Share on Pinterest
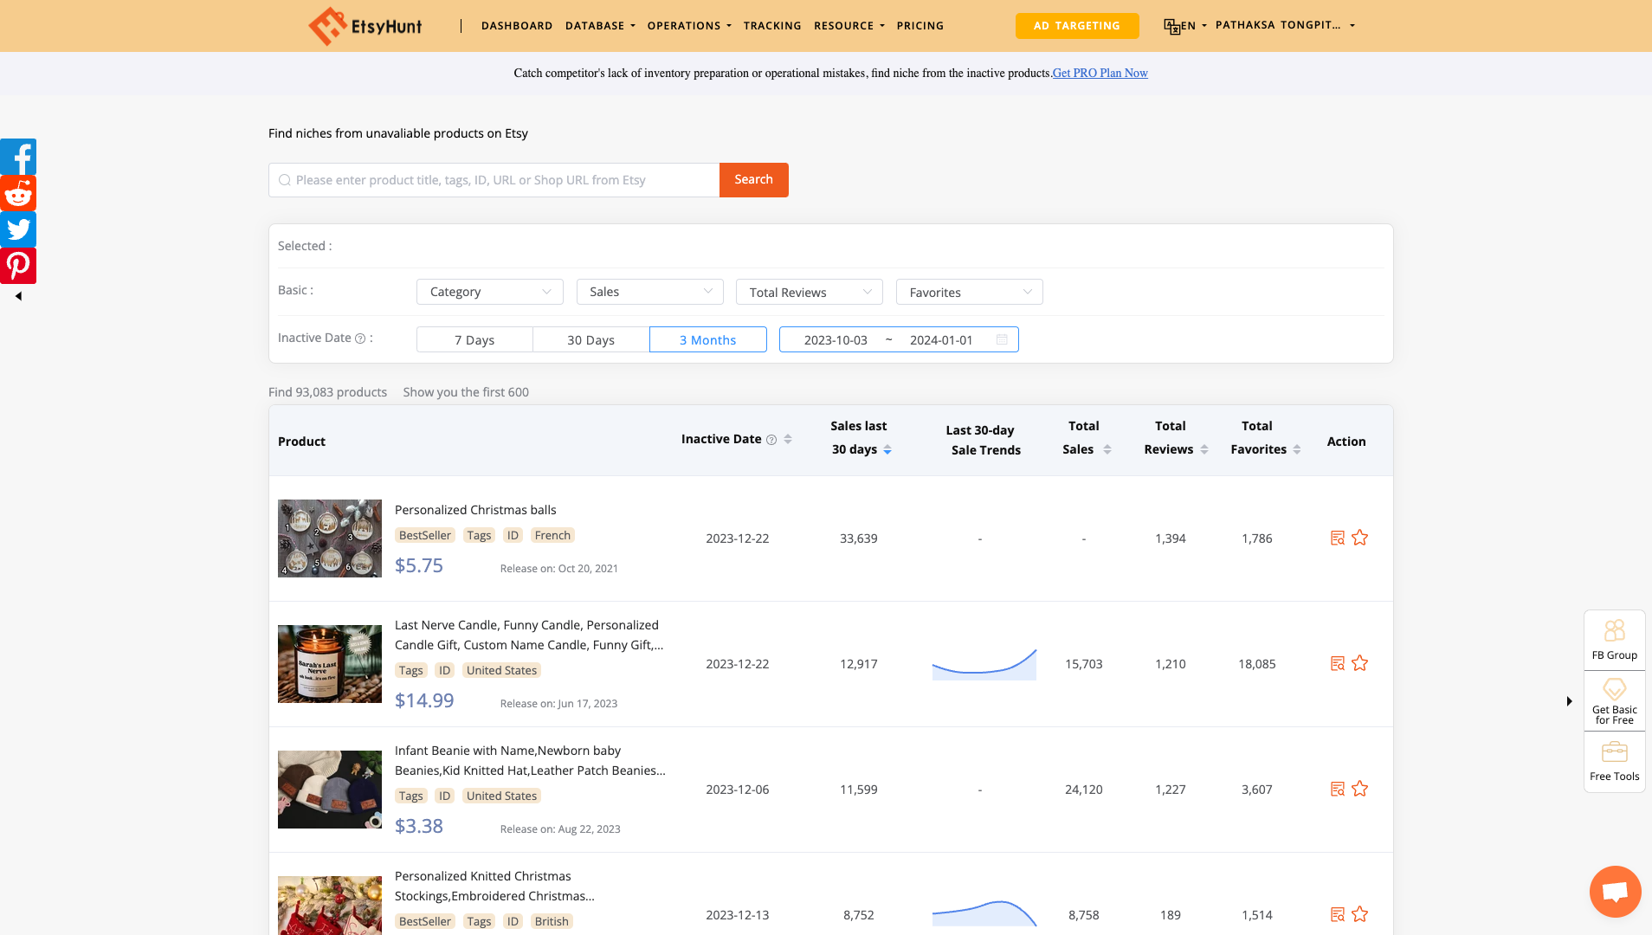 point(18,265)
